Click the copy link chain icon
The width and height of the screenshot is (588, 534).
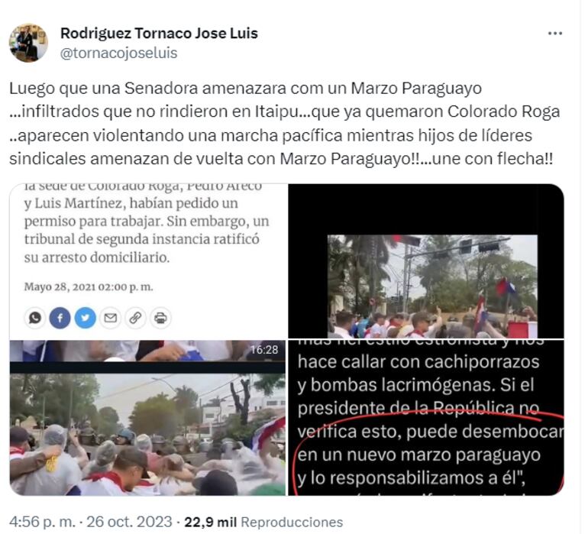coord(135,318)
